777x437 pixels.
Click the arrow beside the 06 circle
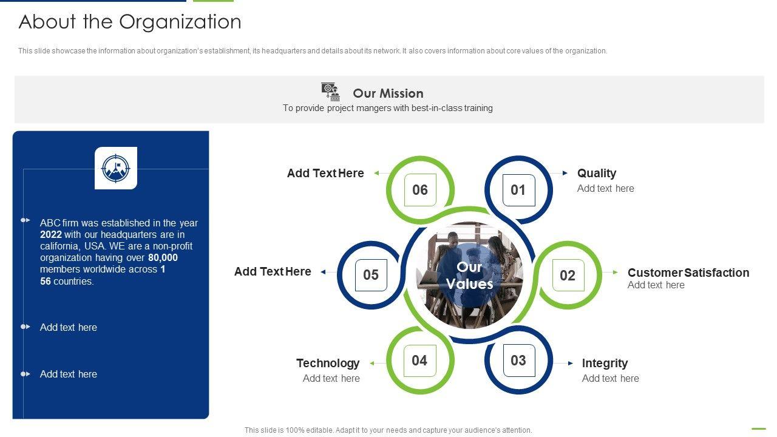[x=376, y=174]
